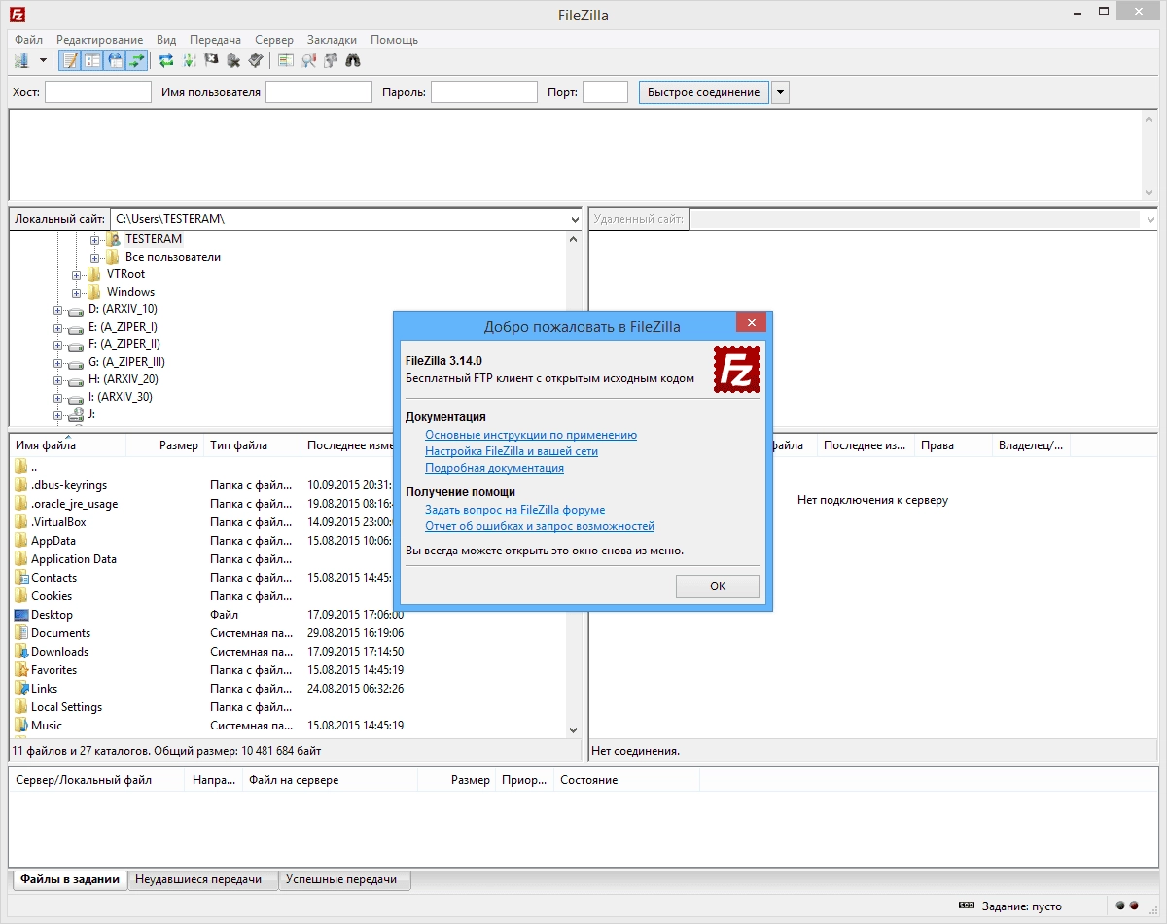Sort local files by Имя файла column

point(68,445)
